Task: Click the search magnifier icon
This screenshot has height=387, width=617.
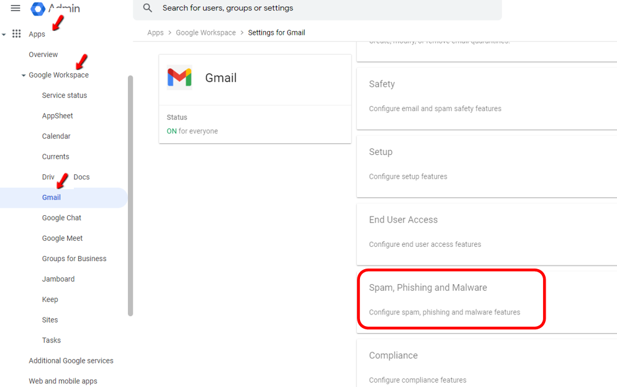Action: coord(147,8)
